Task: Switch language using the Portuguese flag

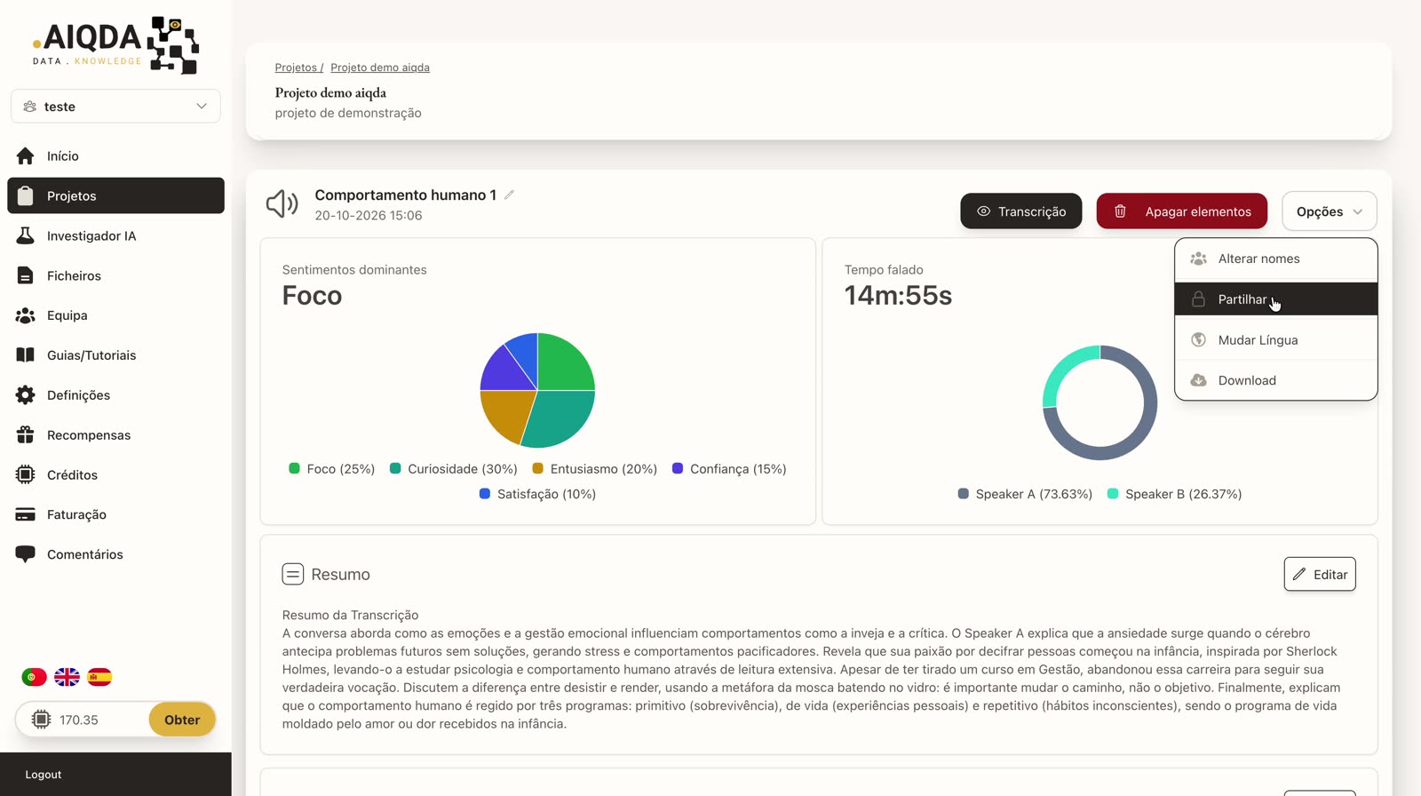Action: [x=34, y=677]
